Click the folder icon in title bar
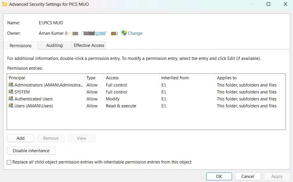This screenshot has width=293, height=182. (x=5, y=4)
